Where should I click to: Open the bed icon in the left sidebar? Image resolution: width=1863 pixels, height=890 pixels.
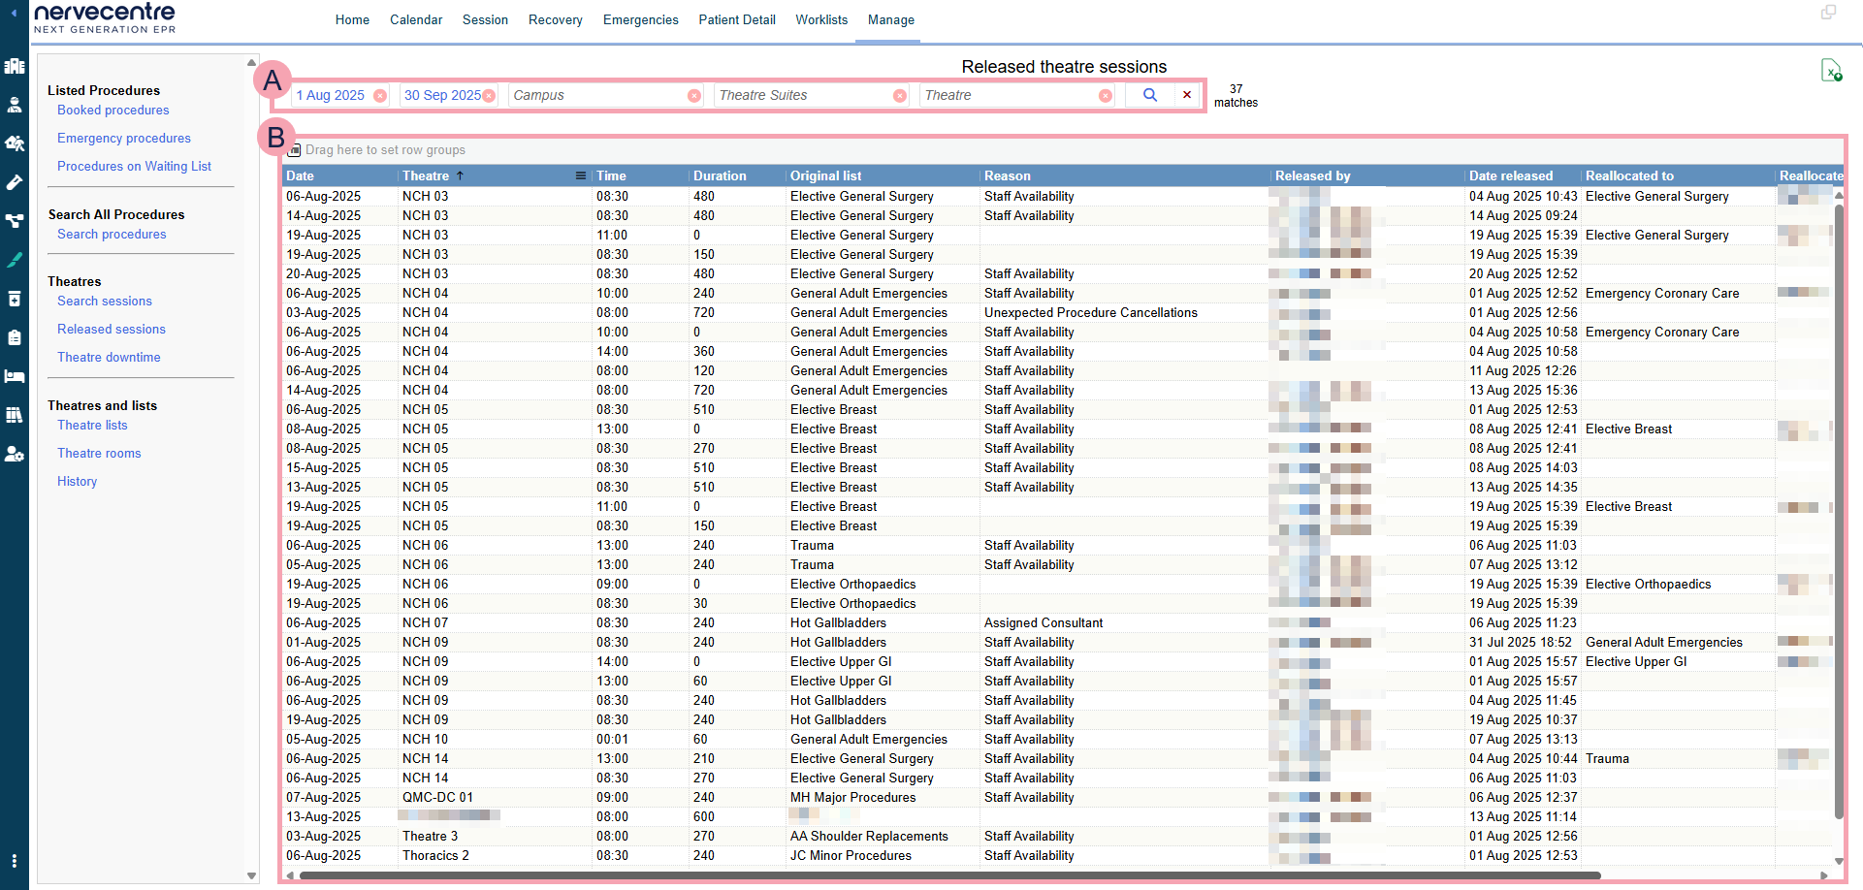pyautogui.click(x=15, y=376)
